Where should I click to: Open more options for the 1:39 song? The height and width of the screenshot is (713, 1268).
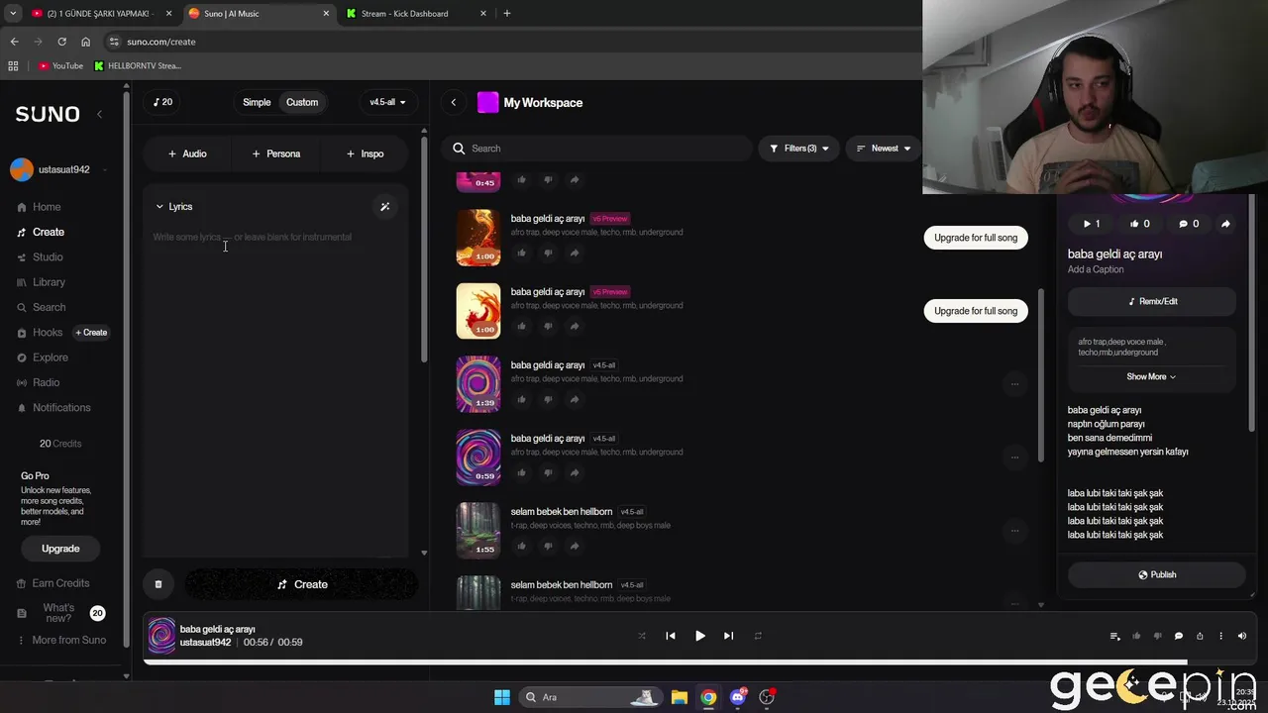tap(1014, 383)
